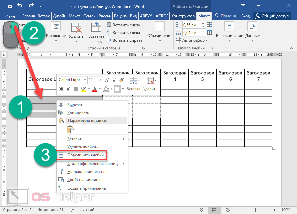
Task: Switch to read mode view in status bar
Action: 201,210
